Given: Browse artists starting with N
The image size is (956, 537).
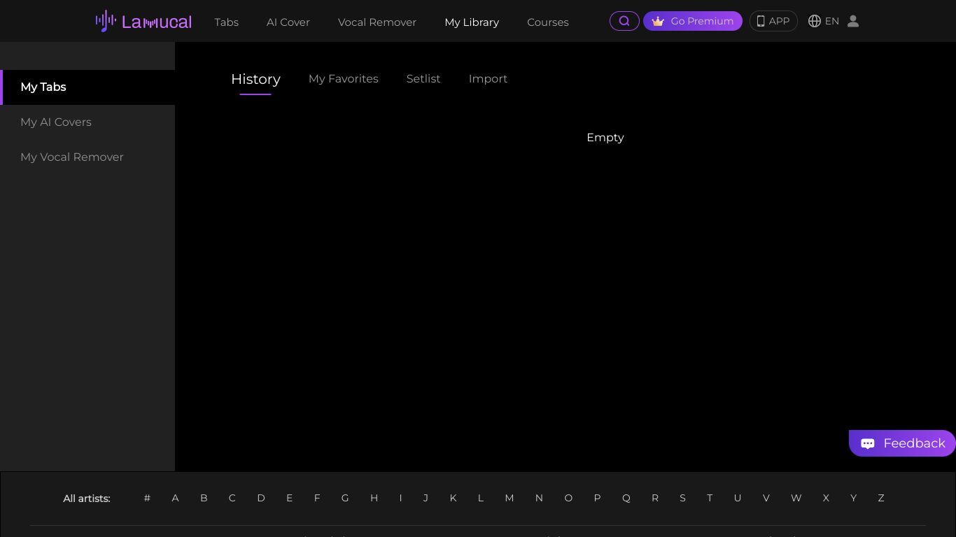Looking at the screenshot, I should point(539,498).
